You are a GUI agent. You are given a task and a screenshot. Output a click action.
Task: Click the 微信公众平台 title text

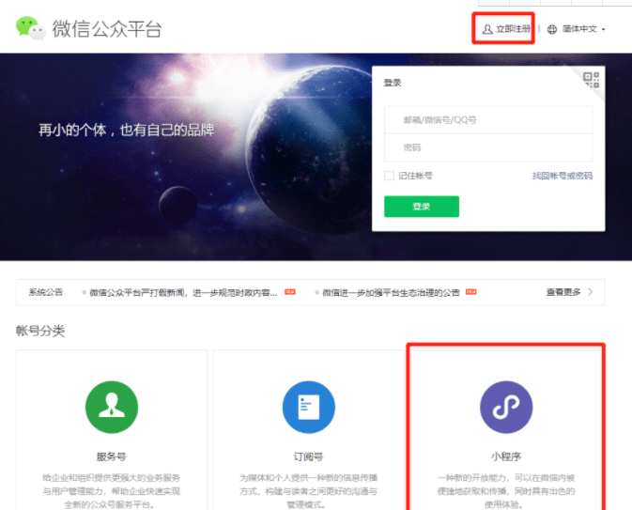click(107, 28)
